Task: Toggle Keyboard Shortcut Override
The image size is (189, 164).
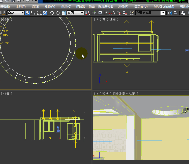Action: [x=100, y=13]
